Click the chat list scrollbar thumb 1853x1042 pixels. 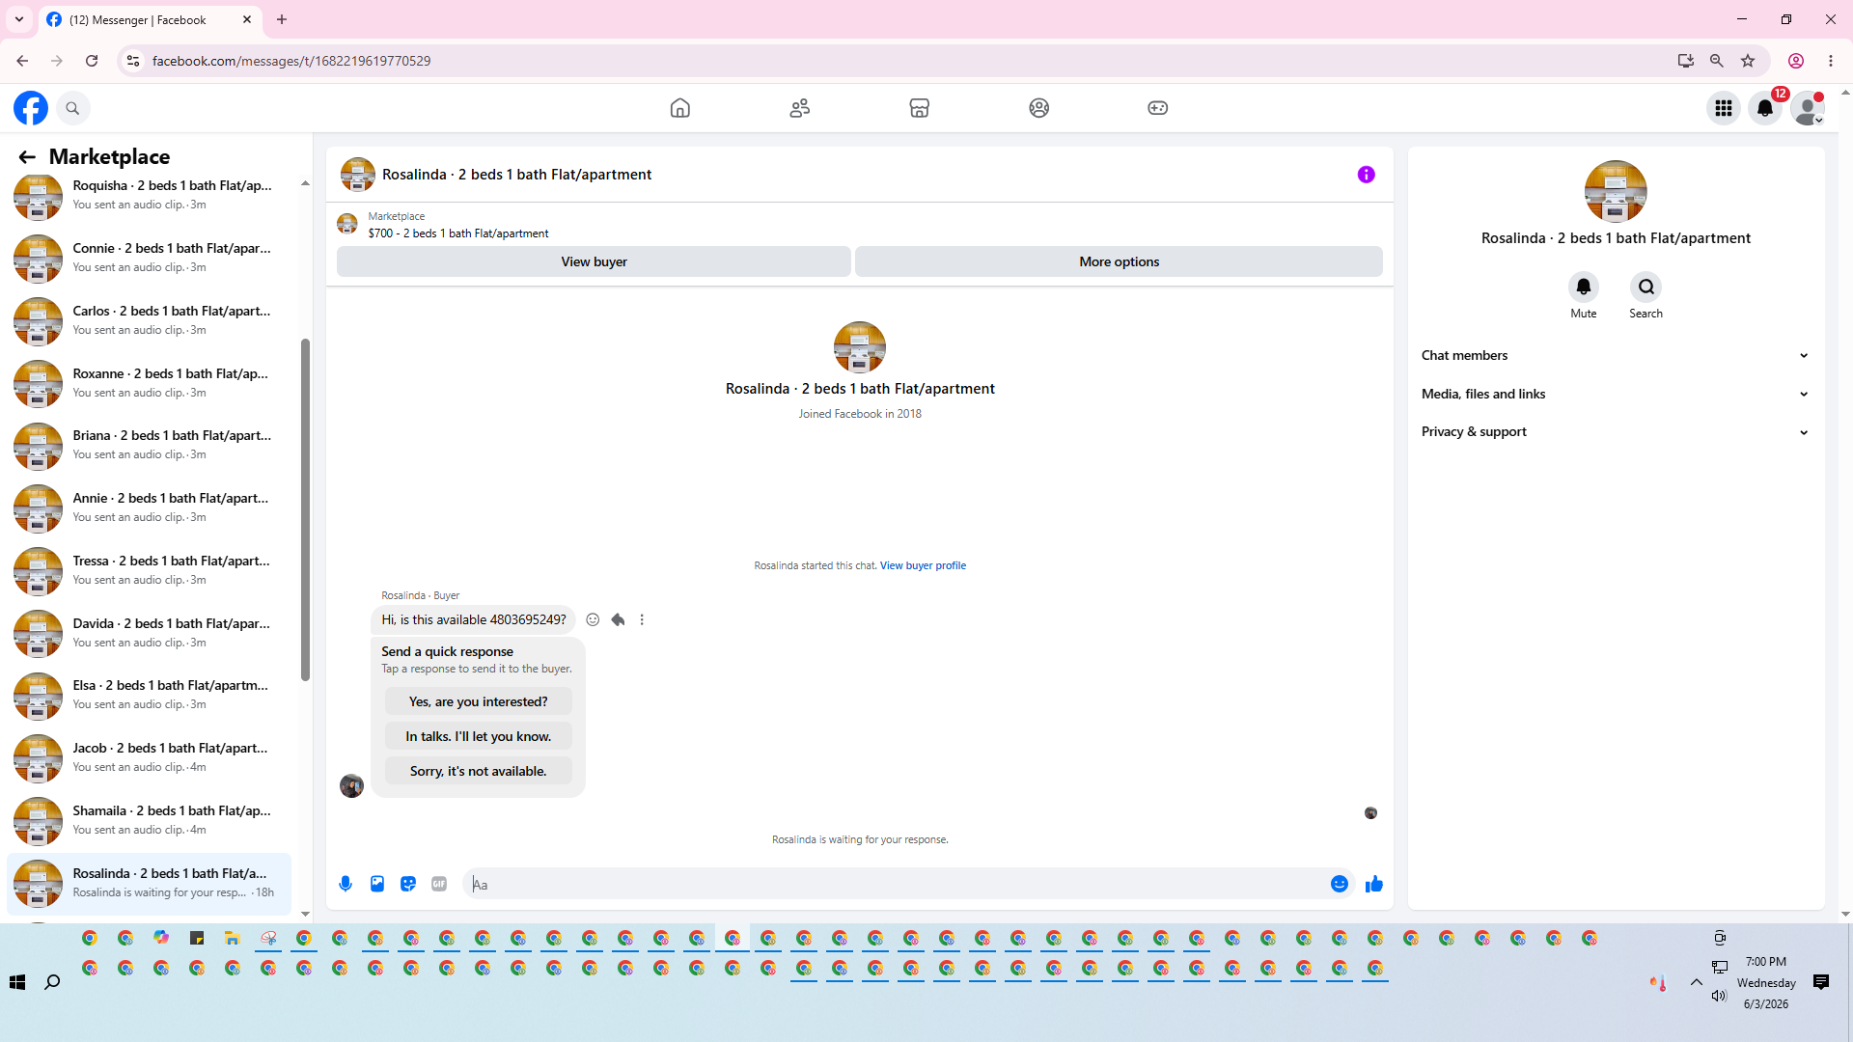tap(305, 509)
